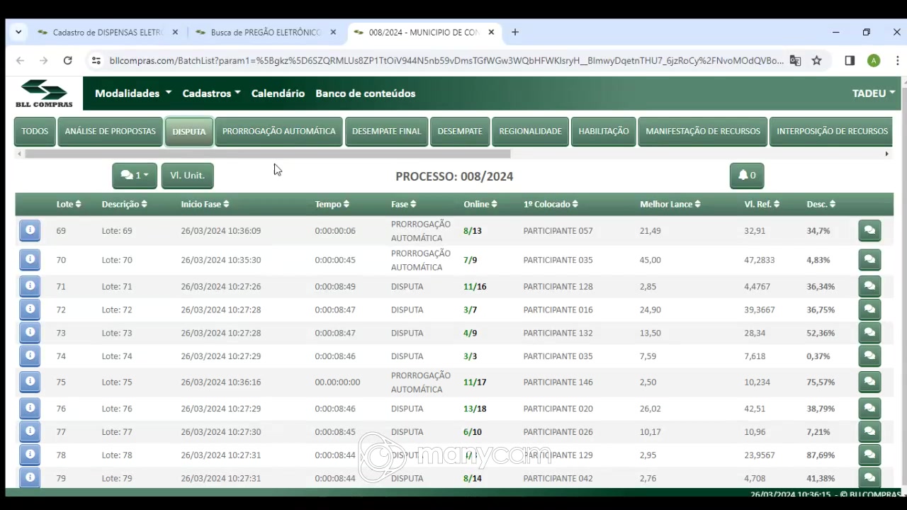Expand the Modalidades menu
The height and width of the screenshot is (510, 907).
click(133, 93)
